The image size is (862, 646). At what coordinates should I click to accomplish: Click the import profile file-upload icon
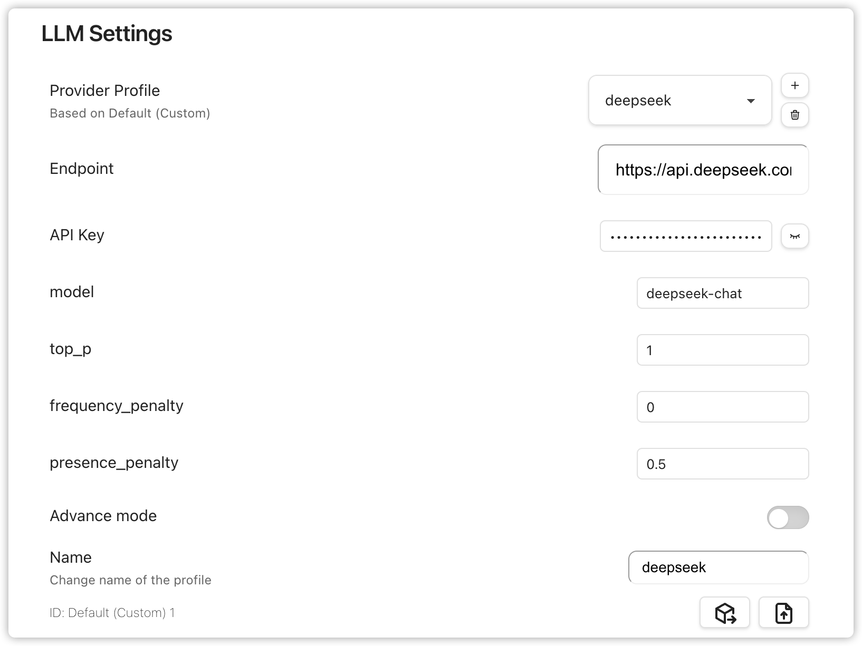783,613
